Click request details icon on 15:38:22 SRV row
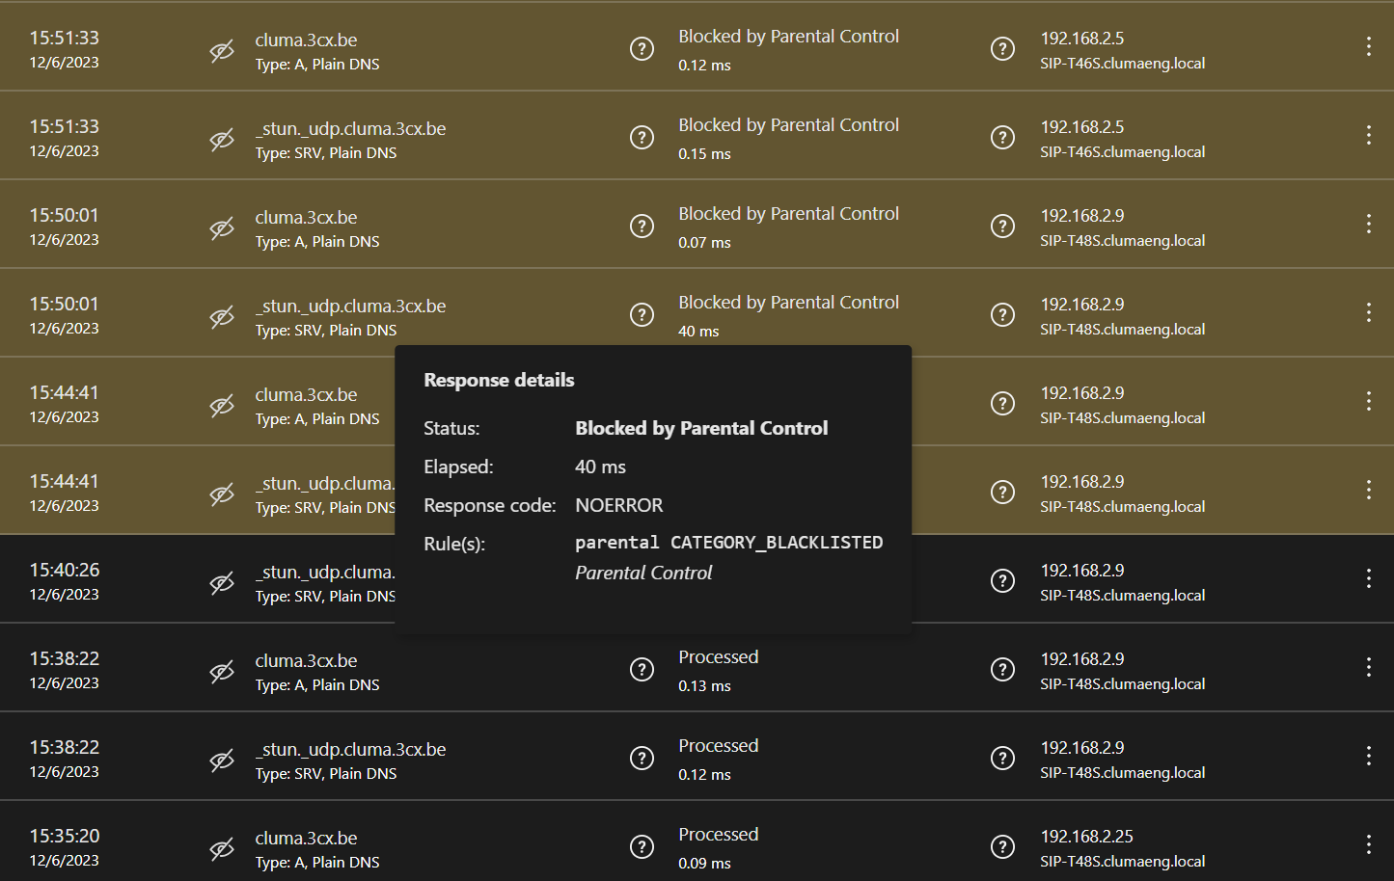This screenshot has width=1394, height=881. pyautogui.click(x=642, y=758)
